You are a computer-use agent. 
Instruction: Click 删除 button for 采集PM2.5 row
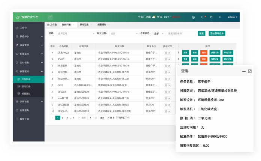[203, 53]
